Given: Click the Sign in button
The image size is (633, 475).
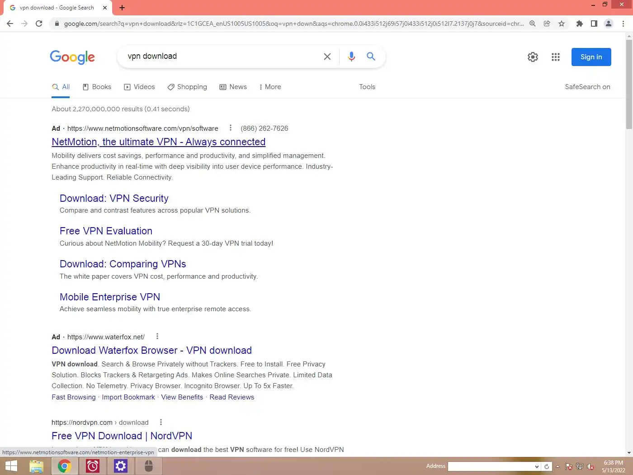Looking at the screenshot, I should tap(591, 57).
